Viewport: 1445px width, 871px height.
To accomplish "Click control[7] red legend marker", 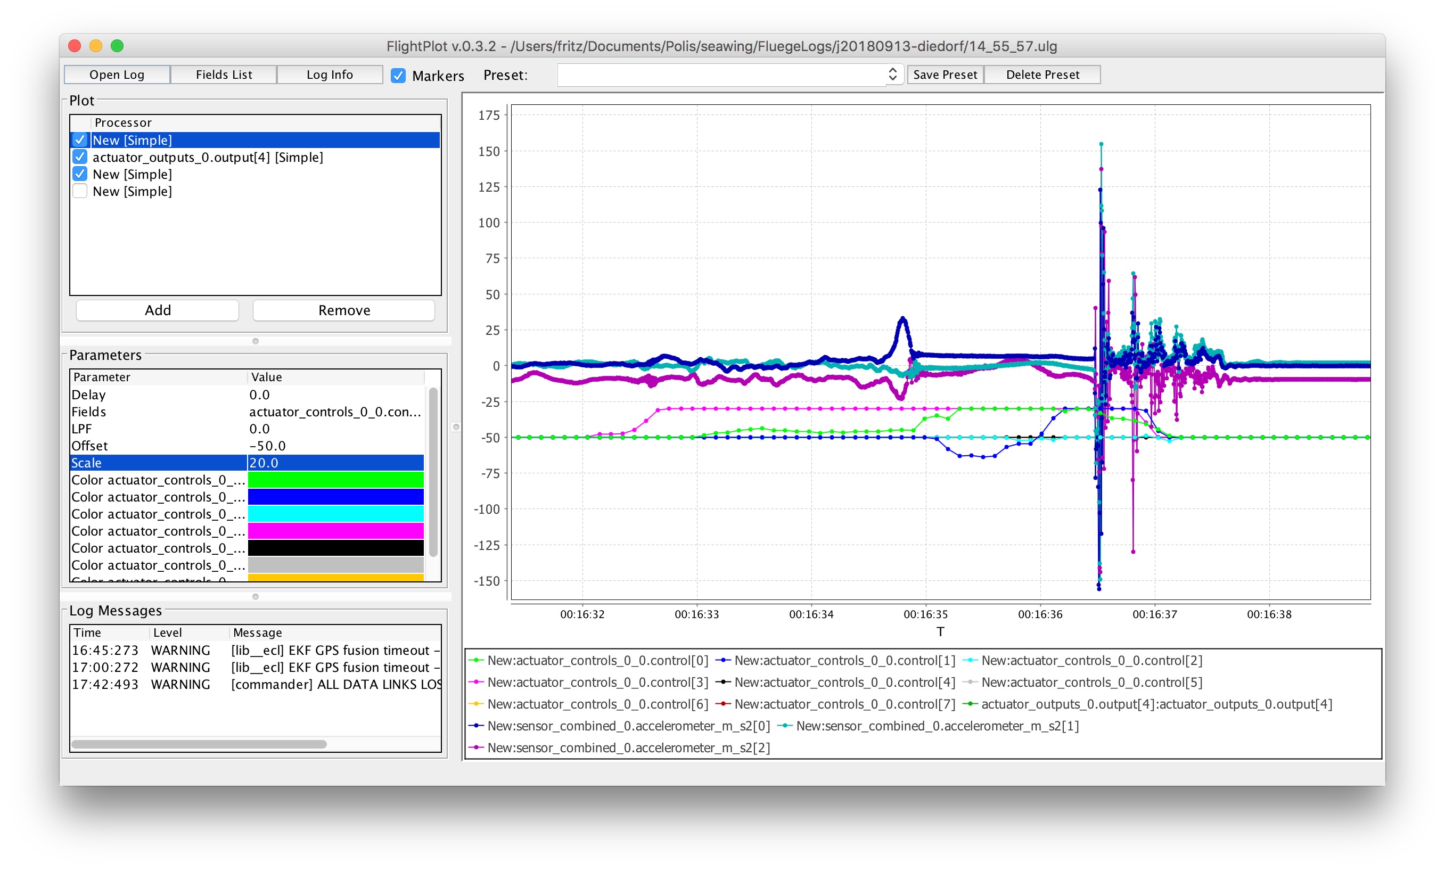I will 723,704.
